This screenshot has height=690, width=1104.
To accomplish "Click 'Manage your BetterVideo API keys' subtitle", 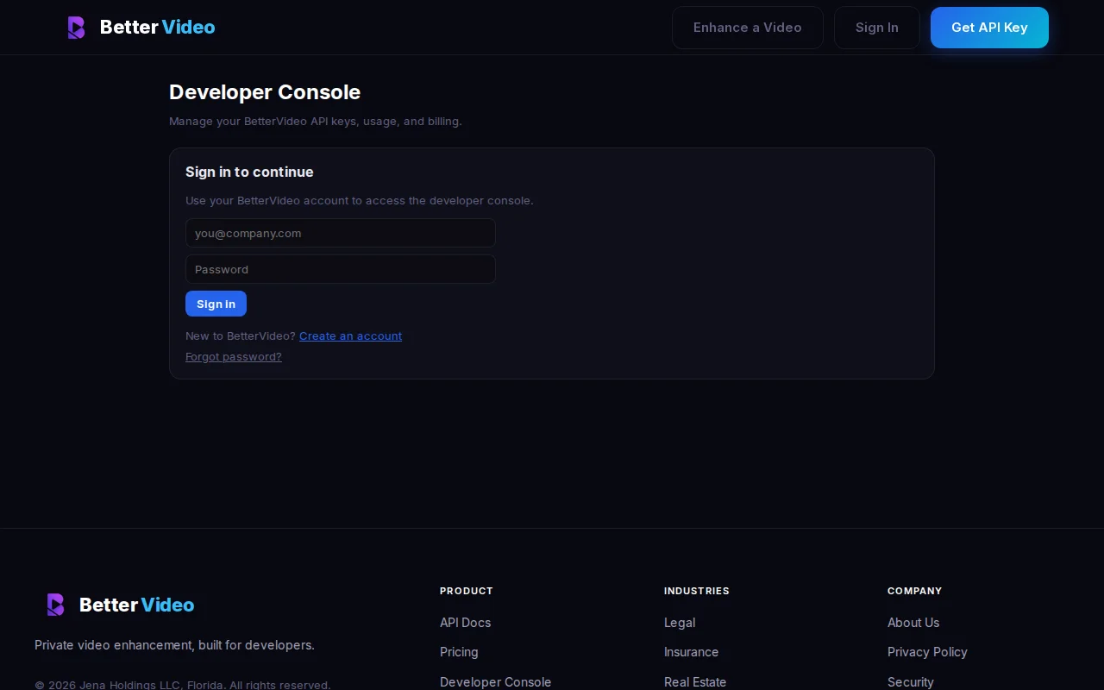I will 316,121.
